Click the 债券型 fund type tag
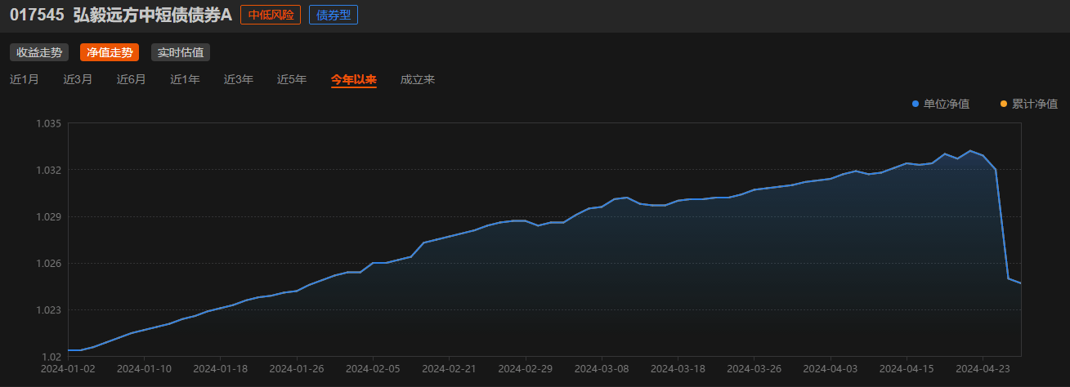 tap(334, 15)
